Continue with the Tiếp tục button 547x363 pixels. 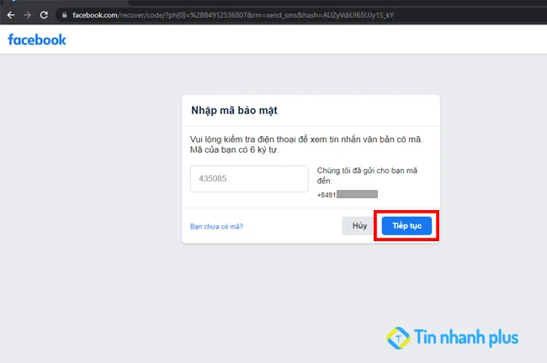click(x=406, y=226)
